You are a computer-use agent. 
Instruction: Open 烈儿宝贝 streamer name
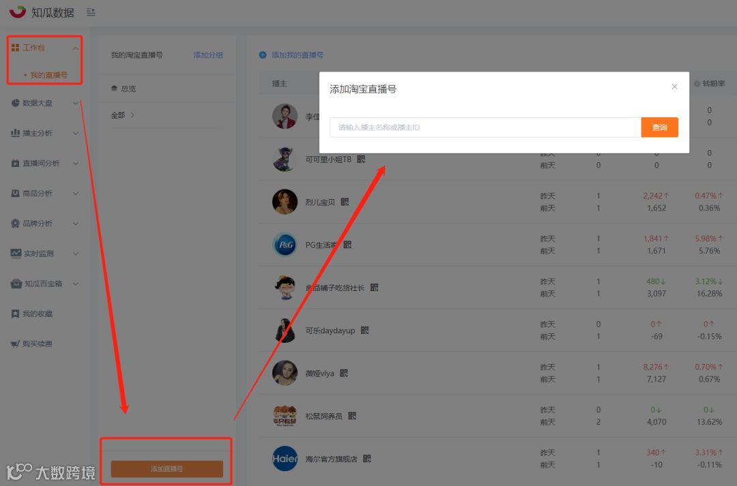click(320, 202)
